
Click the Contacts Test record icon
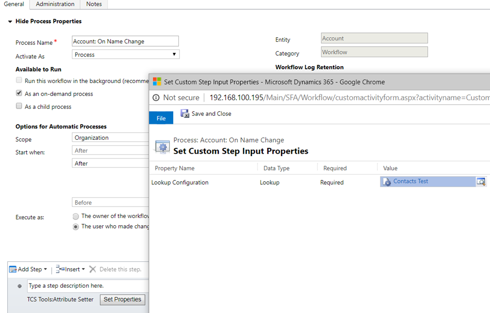(x=387, y=182)
